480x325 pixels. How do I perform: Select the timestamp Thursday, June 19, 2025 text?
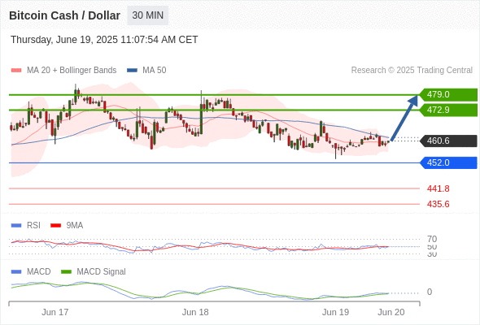tap(104, 40)
